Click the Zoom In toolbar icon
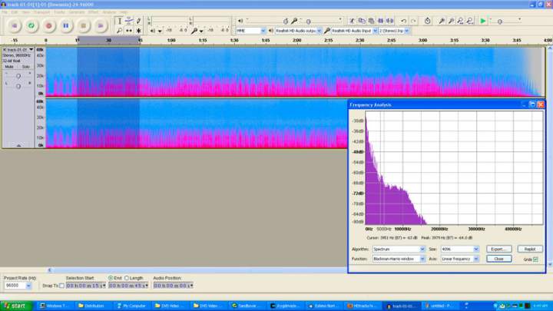Screen dimensions: 553x311 [442, 22]
